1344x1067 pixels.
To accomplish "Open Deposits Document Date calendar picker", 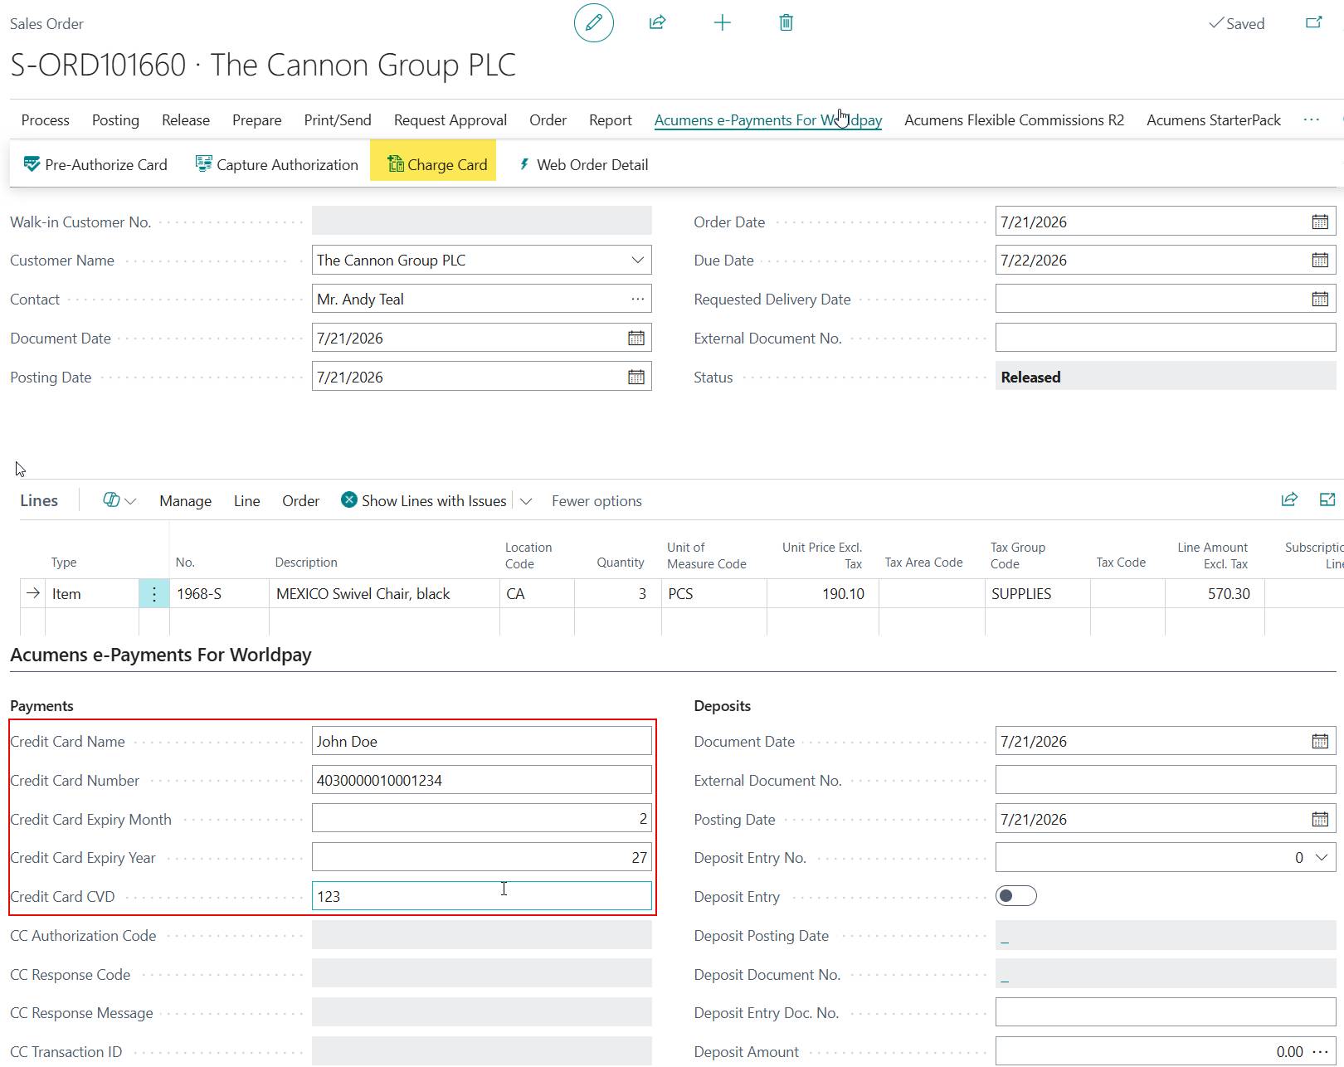I will click(x=1320, y=742).
